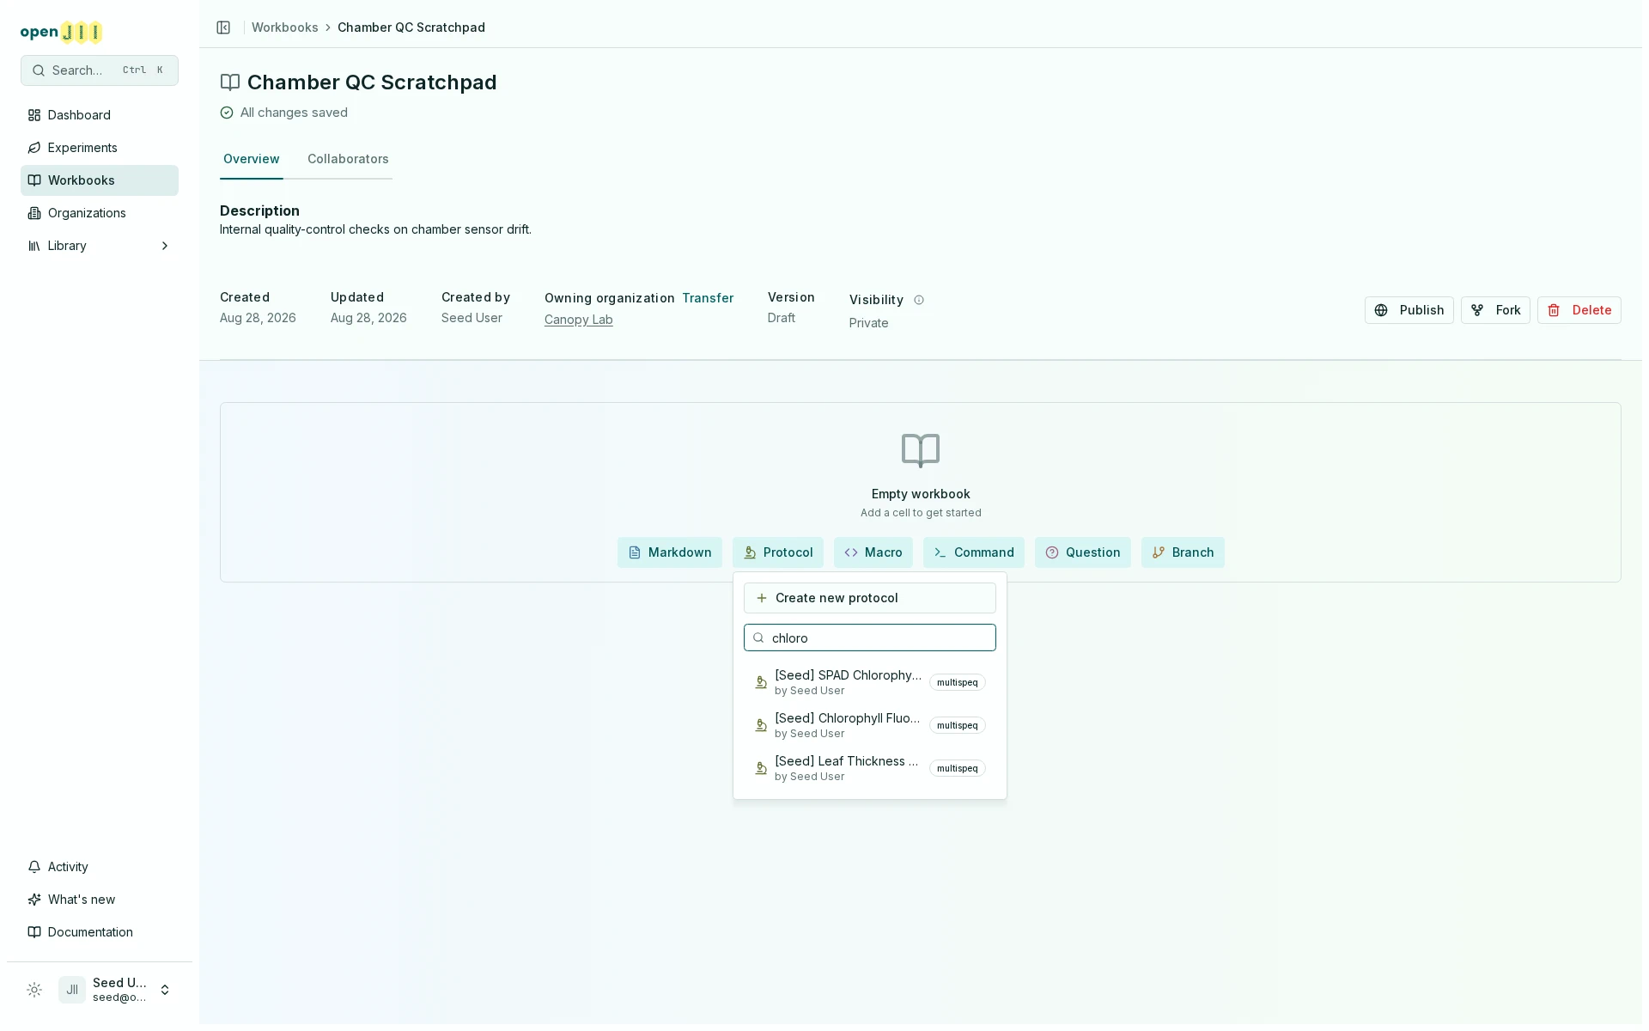Select [Seed] Chlorophyll Fluo… protocol

869,725
